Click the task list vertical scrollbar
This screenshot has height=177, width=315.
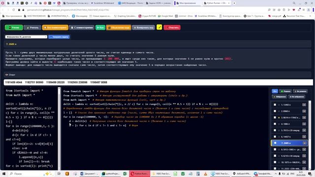click(310, 120)
